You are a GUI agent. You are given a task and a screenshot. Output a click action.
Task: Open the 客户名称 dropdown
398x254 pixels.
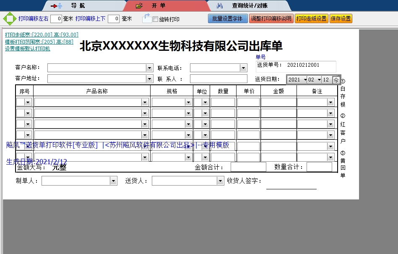pos(149,68)
